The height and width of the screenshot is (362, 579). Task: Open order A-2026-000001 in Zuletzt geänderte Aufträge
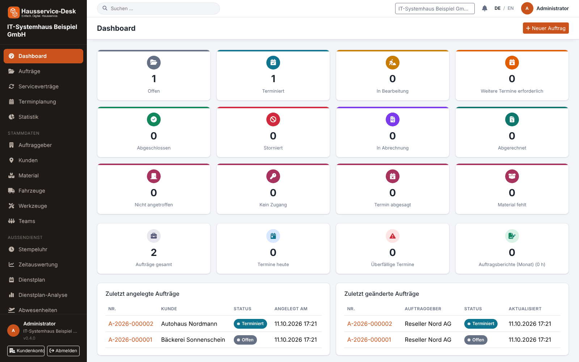(x=369, y=340)
